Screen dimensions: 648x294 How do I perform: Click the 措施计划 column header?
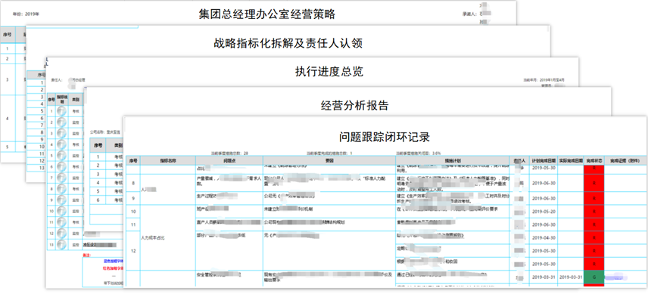453,160
